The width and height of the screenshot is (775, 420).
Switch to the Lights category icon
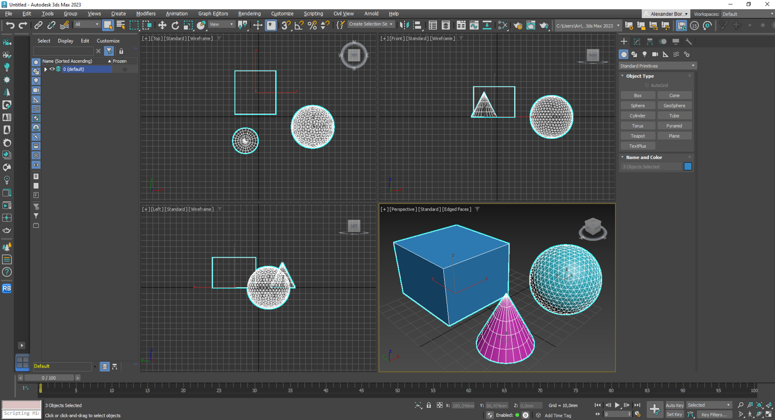(x=645, y=54)
